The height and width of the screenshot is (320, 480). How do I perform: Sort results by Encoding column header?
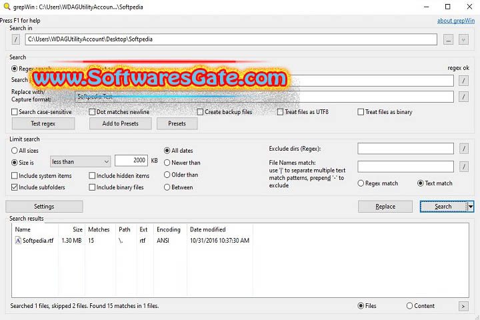coord(169,229)
